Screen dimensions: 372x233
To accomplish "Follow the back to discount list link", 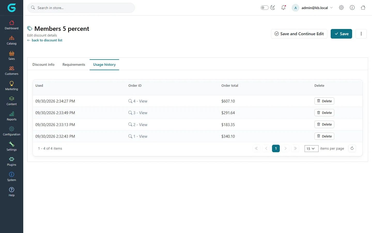I will point(45,40).
